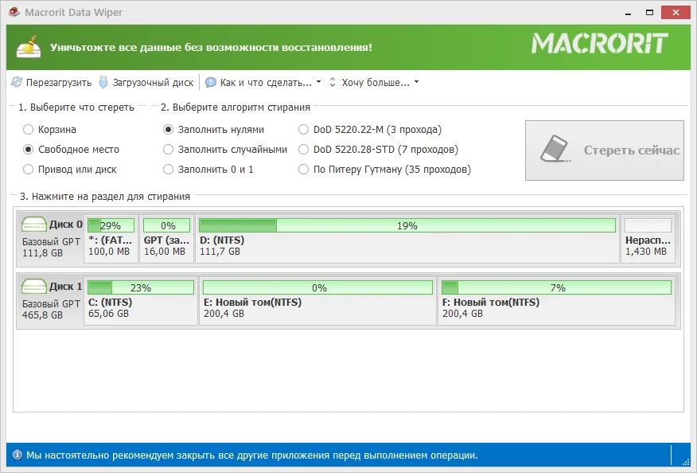The height and width of the screenshot is (473, 697).
Task: Open the Как и что сделать dropdown arrow
Action: tap(318, 82)
